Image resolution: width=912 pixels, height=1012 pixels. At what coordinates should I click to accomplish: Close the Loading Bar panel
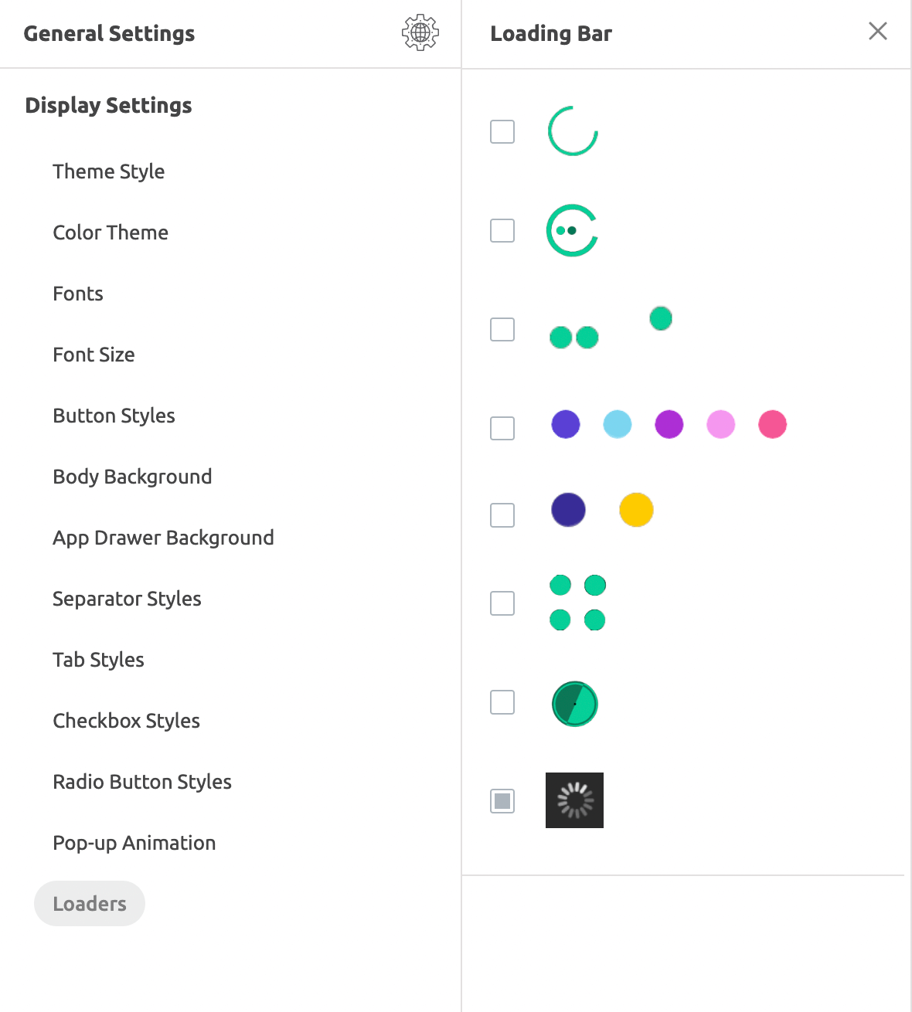click(x=878, y=32)
